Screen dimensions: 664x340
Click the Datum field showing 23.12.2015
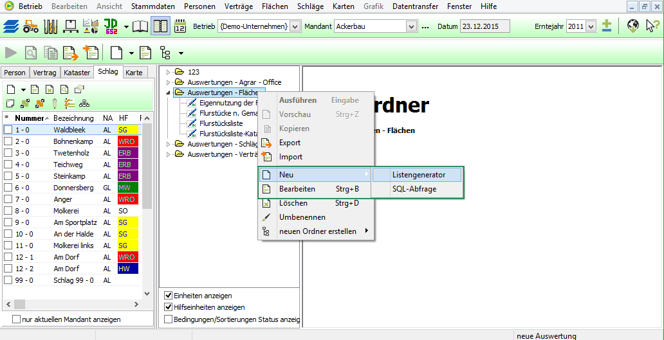(484, 27)
